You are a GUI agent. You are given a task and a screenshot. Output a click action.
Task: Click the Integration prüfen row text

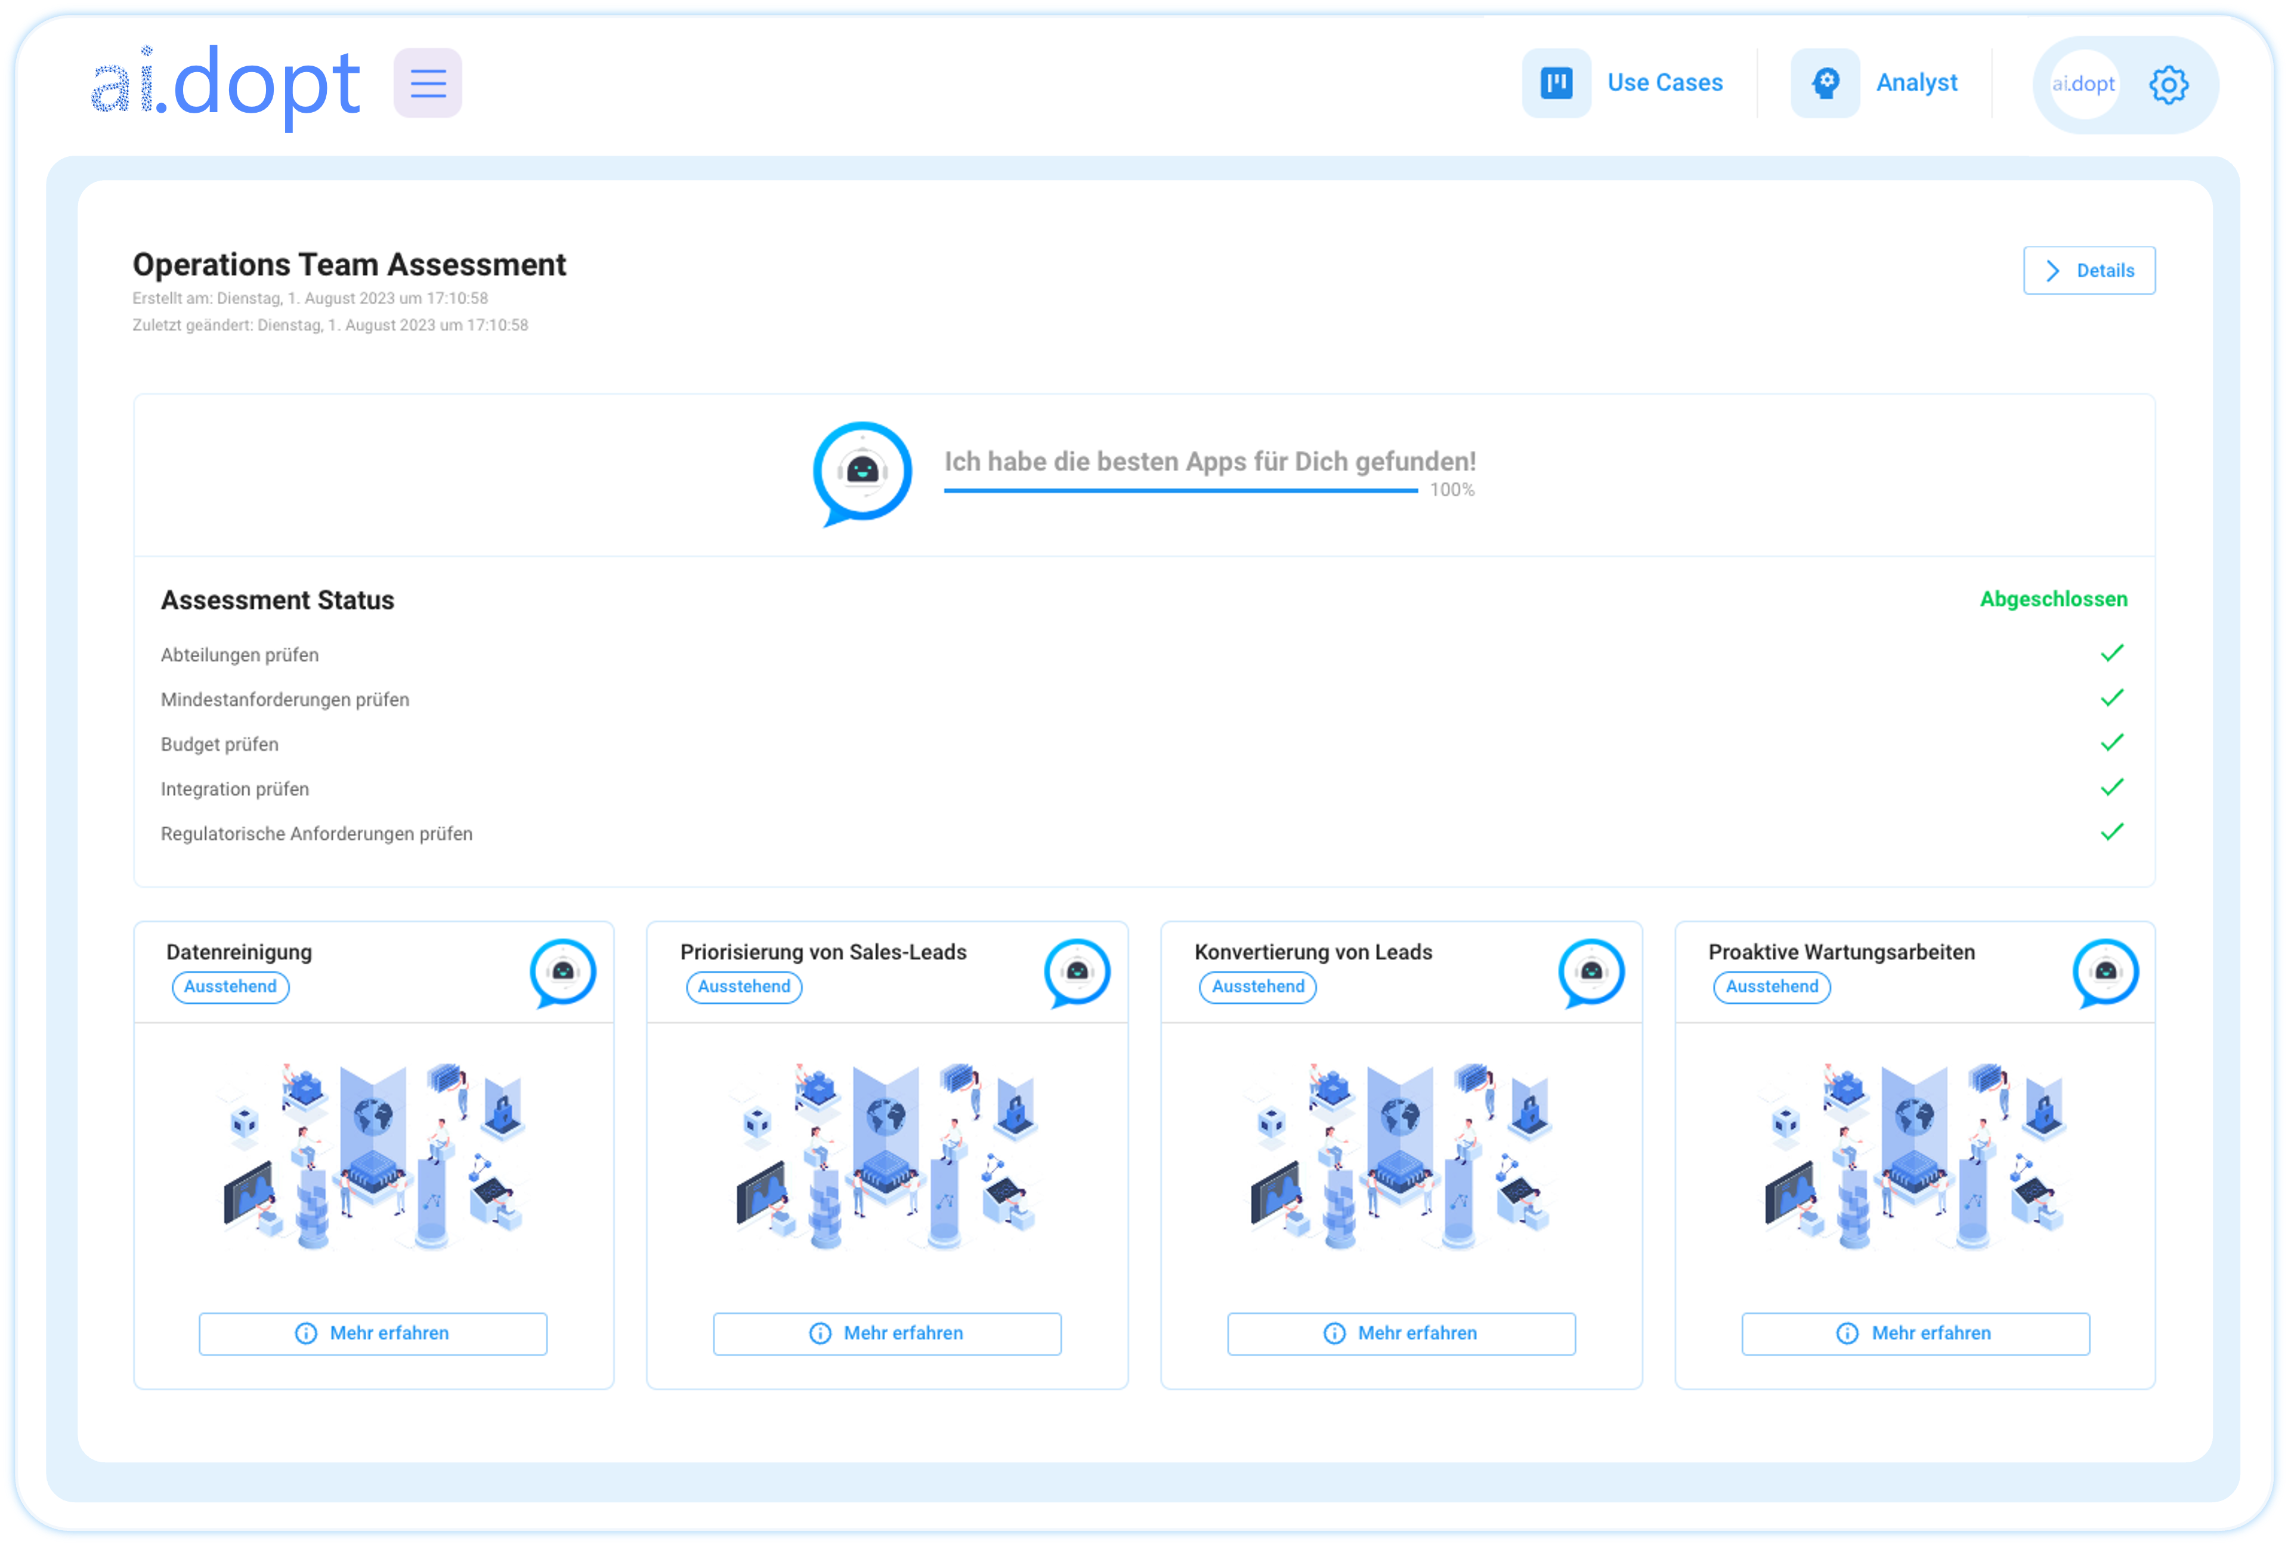click(x=235, y=789)
